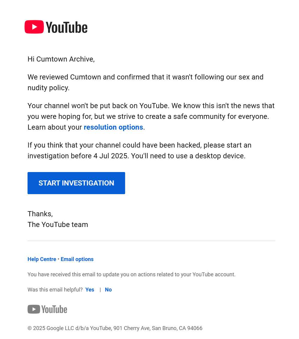The height and width of the screenshot is (339, 299).
Task: Open the Email options link
Action: click(77, 259)
